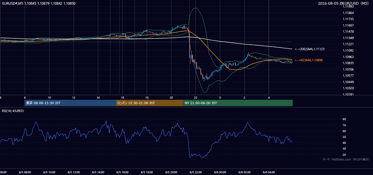Click the NY 21:00-06:00 JST session bar
This screenshot has height=175, width=373.
tap(238, 103)
